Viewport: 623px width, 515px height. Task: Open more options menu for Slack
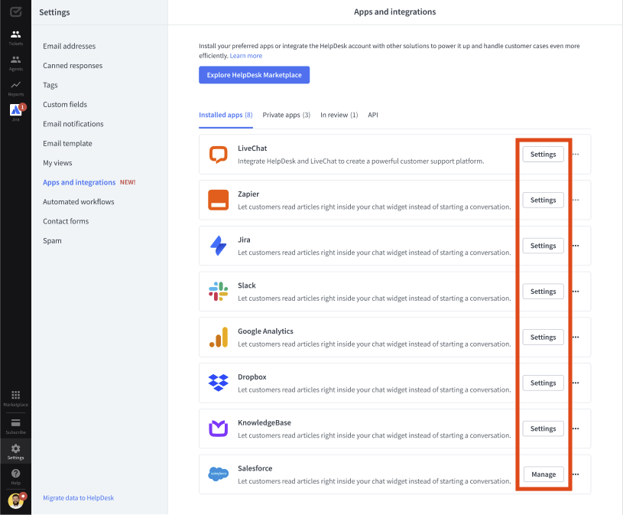coord(576,292)
